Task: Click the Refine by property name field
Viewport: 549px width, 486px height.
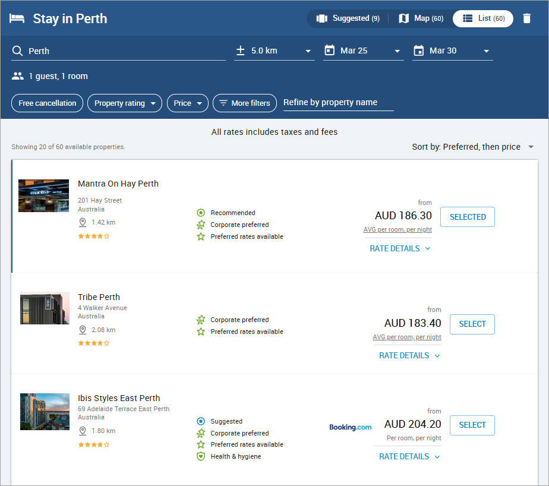Action: (x=338, y=103)
